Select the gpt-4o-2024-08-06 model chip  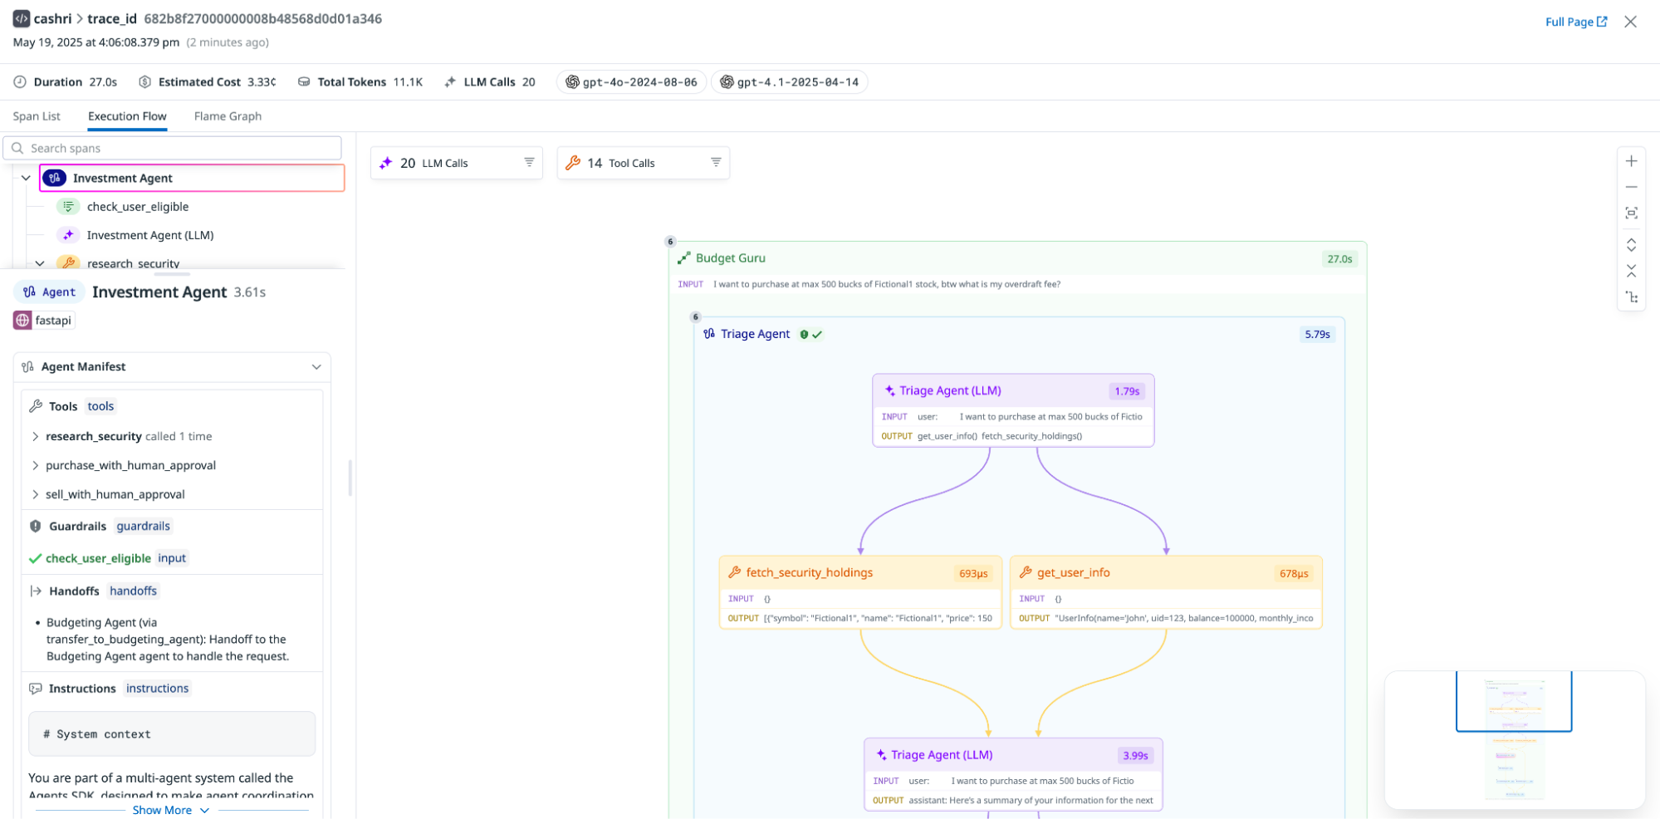[x=630, y=81]
